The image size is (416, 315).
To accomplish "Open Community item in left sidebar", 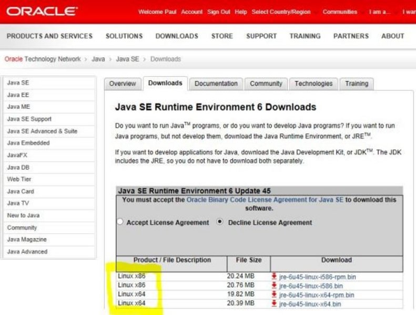I will pos(49,227).
